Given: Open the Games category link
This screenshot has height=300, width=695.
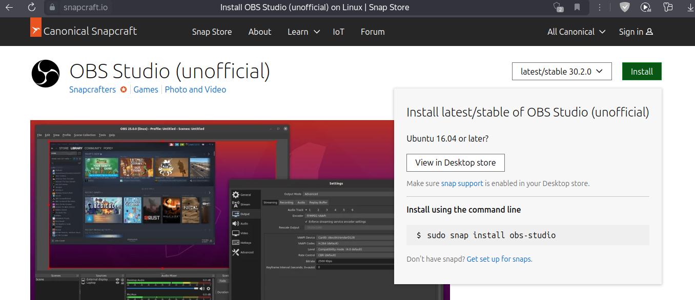Looking at the screenshot, I should point(146,89).
